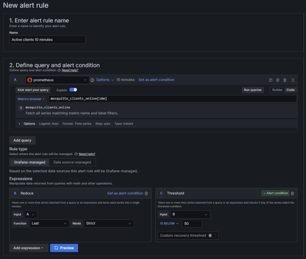The width and height of the screenshot is (306, 259).
Task: Grab the drag handle on query A
Action: [x=293, y=80]
